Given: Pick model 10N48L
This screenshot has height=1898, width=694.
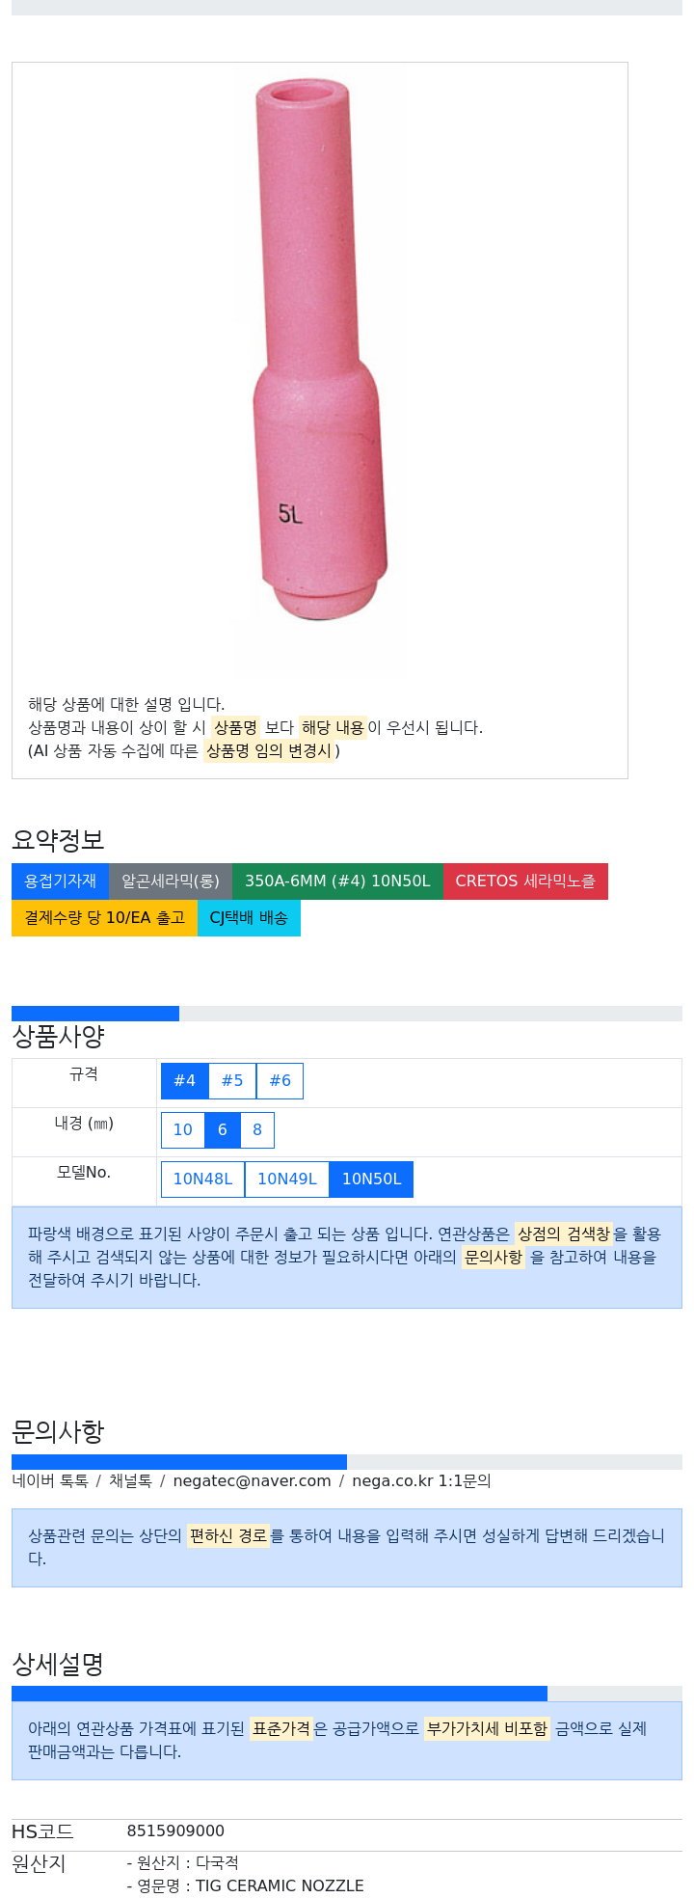Looking at the screenshot, I should point(202,1179).
